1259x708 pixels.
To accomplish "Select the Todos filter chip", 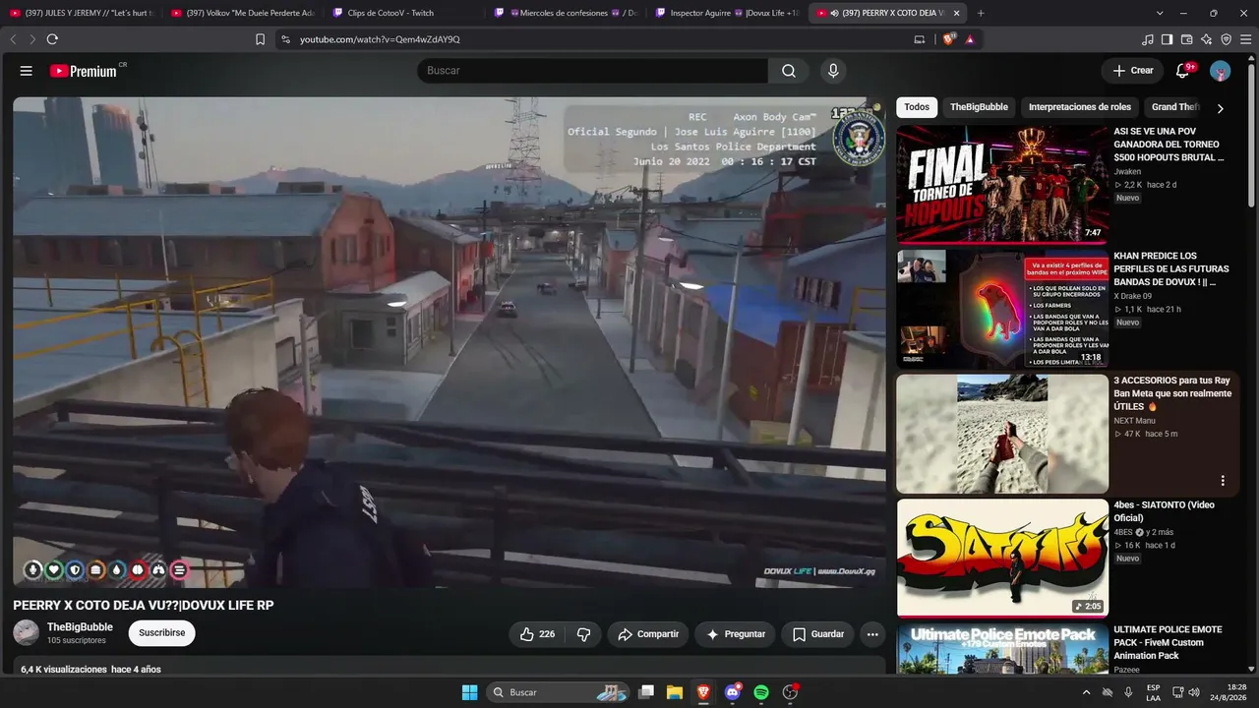I will (x=917, y=107).
